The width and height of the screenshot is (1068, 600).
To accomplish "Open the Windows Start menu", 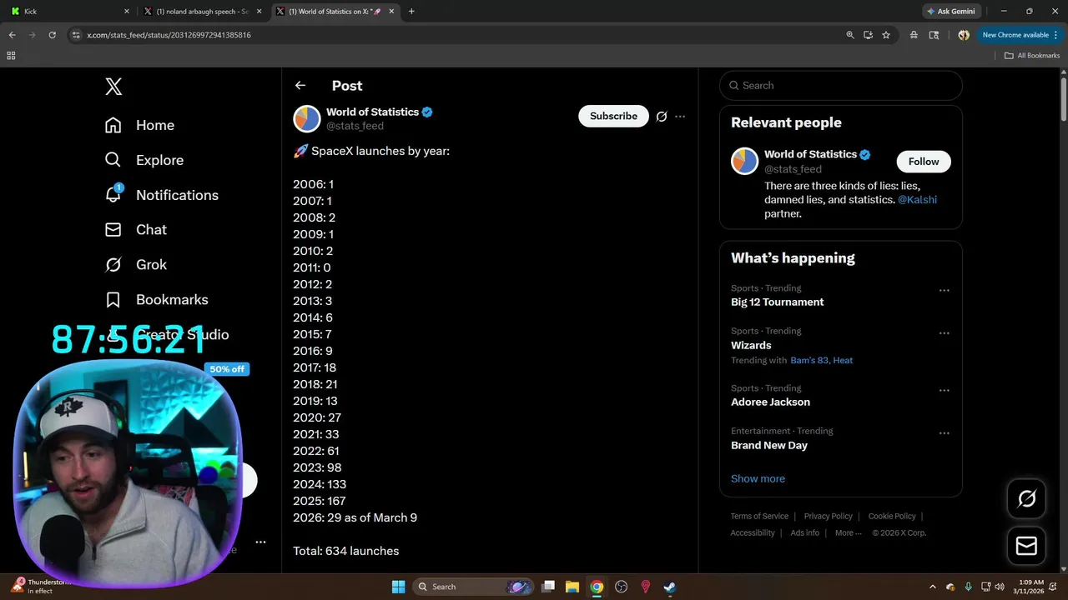I will [398, 587].
